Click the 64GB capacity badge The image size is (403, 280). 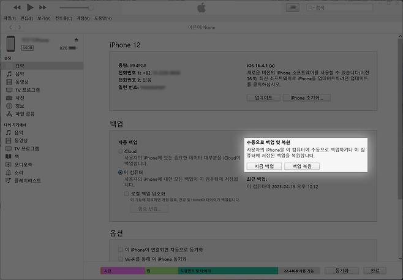tap(28, 48)
